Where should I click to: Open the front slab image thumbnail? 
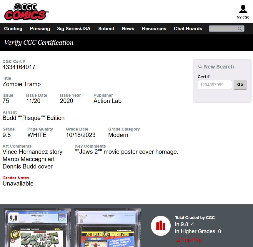(x=37, y=228)
